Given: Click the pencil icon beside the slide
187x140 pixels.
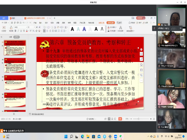Looking at the screenshot, I should pyautogui.click(x=141, y=59).
